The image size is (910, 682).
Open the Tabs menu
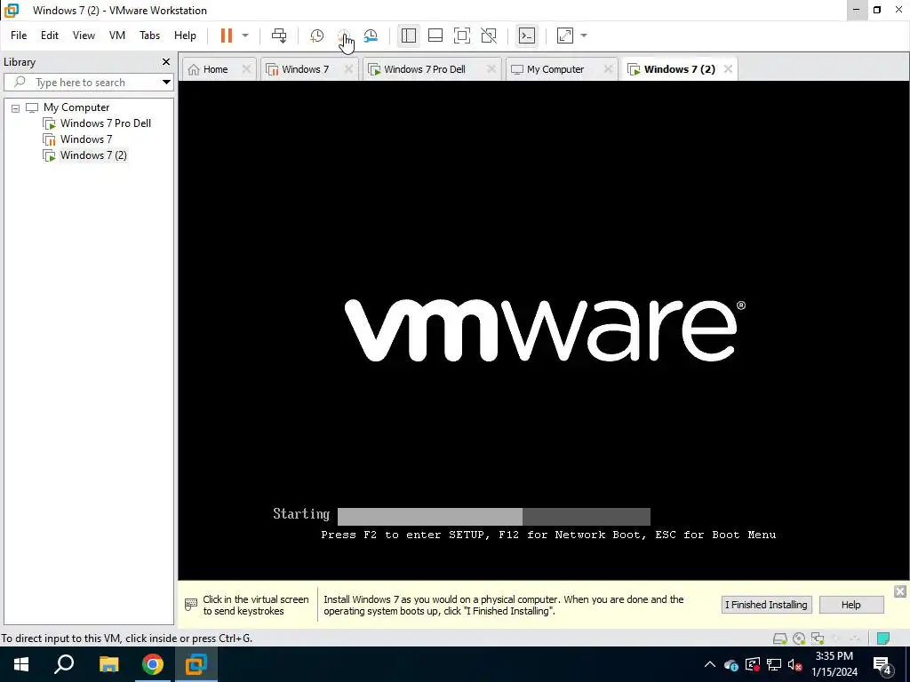coord(149,36)
